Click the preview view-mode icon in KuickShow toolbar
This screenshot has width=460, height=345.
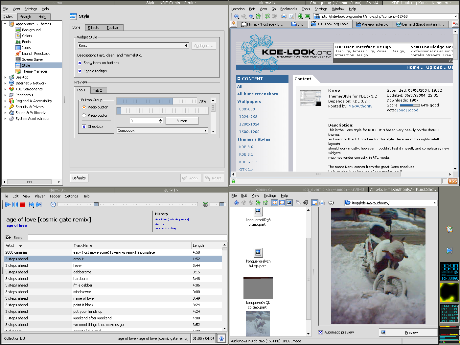click(x=289, y=203)
